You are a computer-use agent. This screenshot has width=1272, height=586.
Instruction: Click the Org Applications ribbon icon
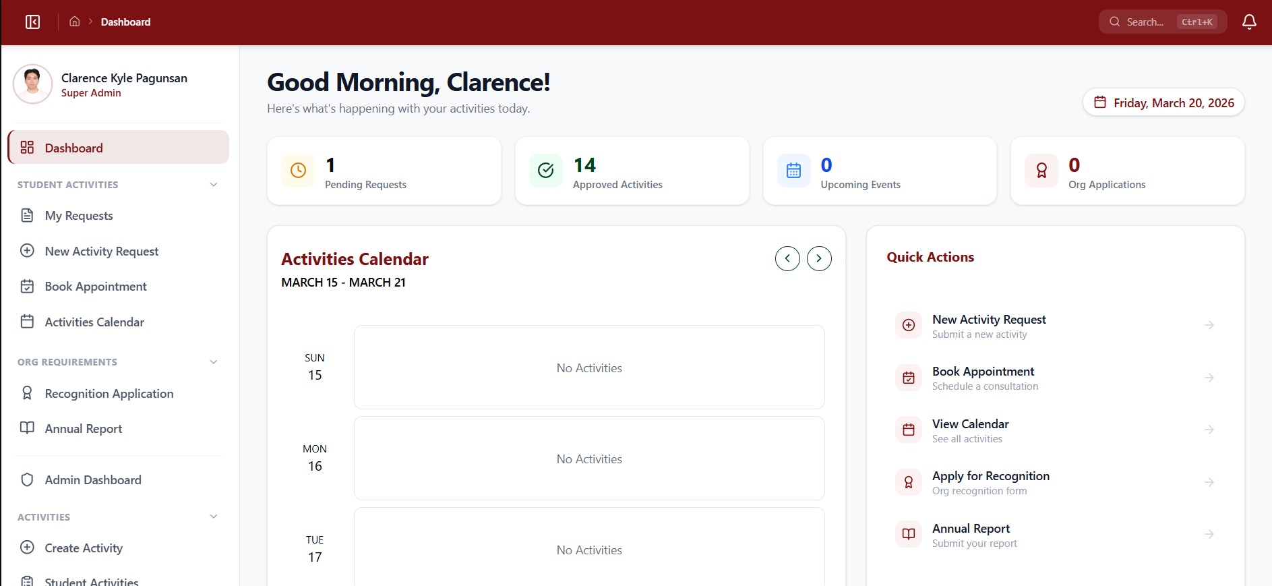(1041, 171)
